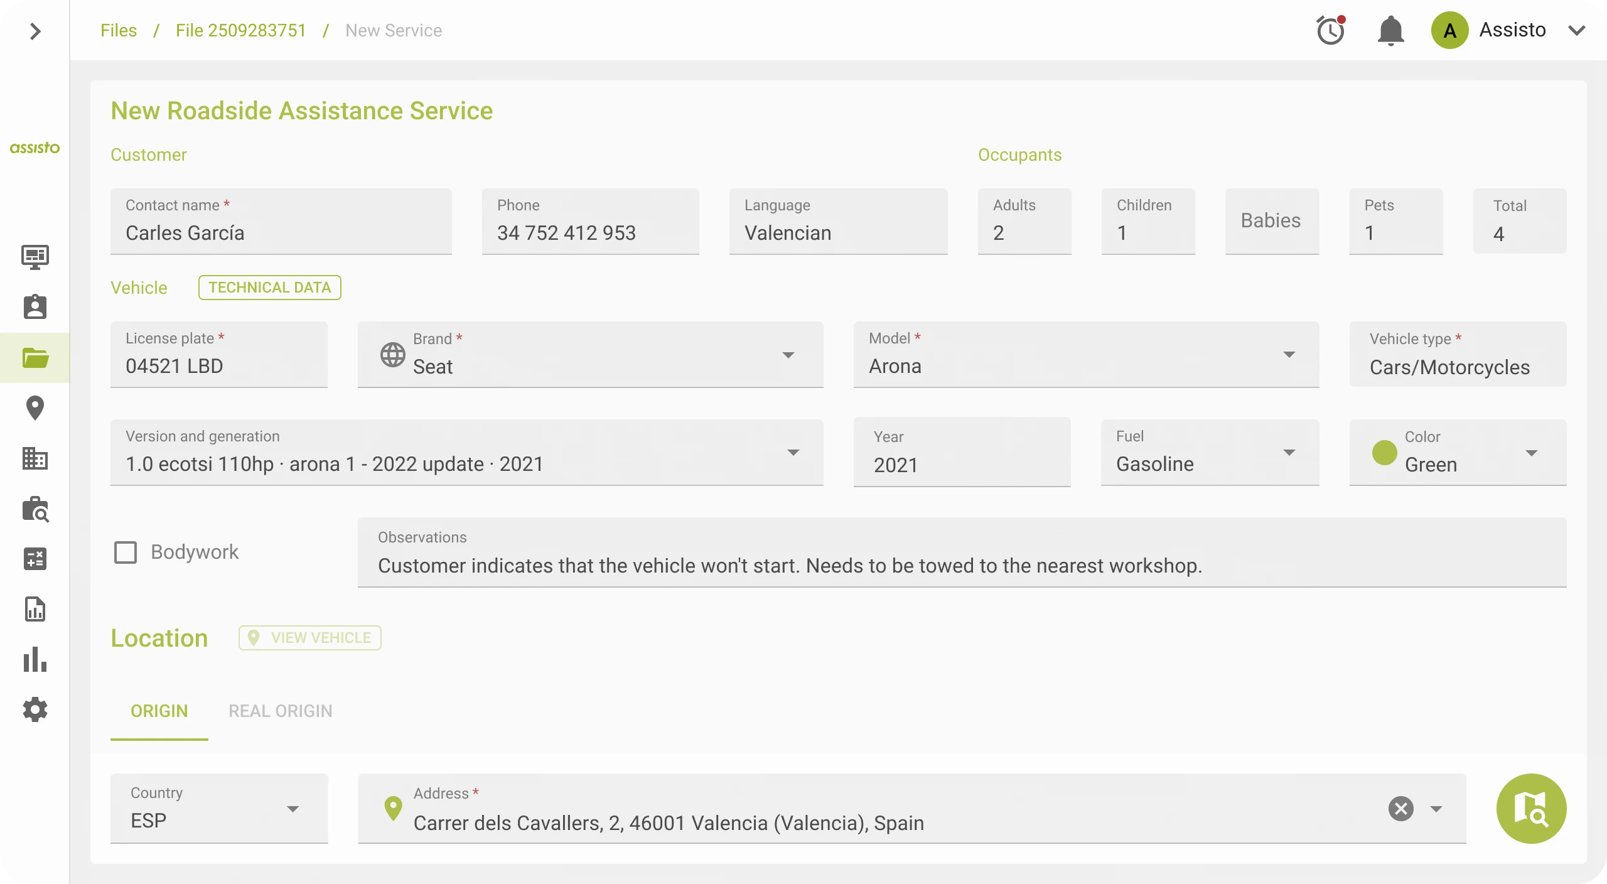Expand the sidebar with the chevron arrow
1607x884 pixels.
(x=35, y=31)
